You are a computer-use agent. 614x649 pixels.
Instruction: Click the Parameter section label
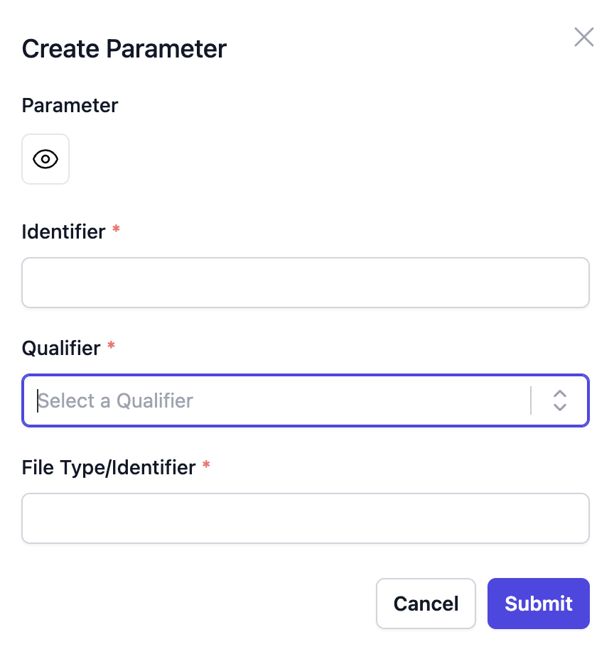[70, 105]
